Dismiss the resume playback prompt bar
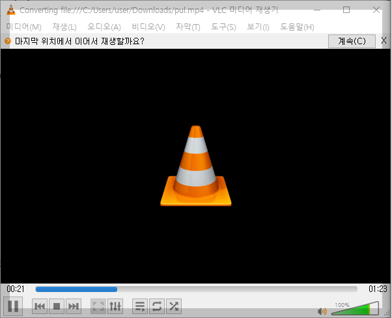 click(384, 40)
